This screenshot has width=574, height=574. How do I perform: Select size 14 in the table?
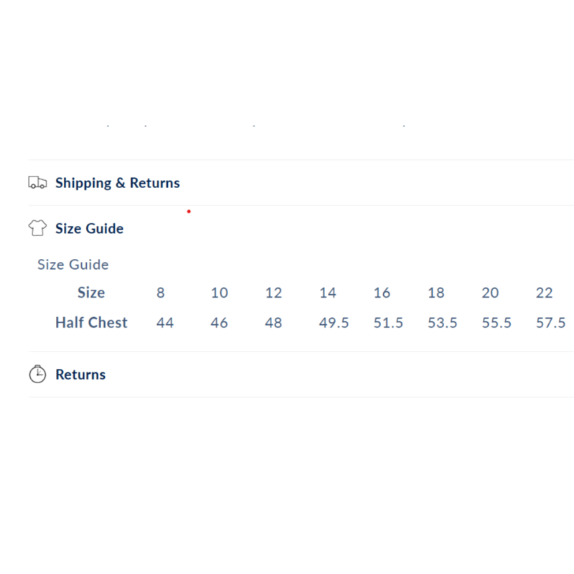tap(328, 293)
